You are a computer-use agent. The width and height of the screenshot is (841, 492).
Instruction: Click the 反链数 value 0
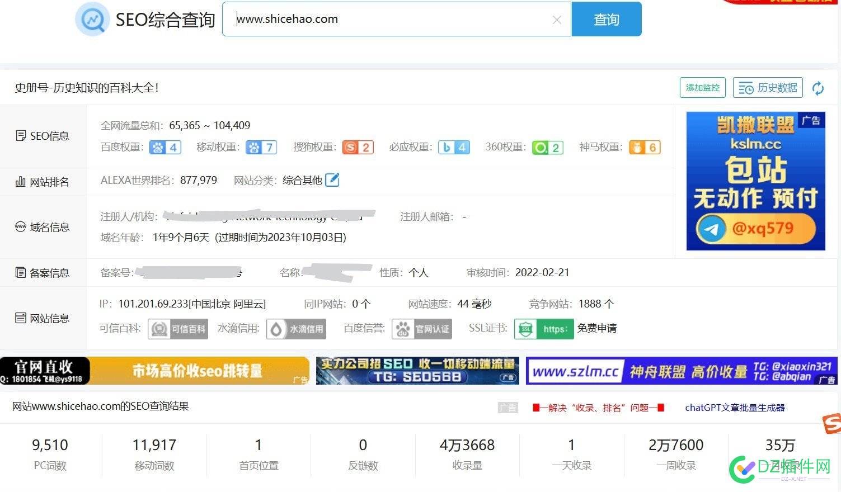click(363, 445)
